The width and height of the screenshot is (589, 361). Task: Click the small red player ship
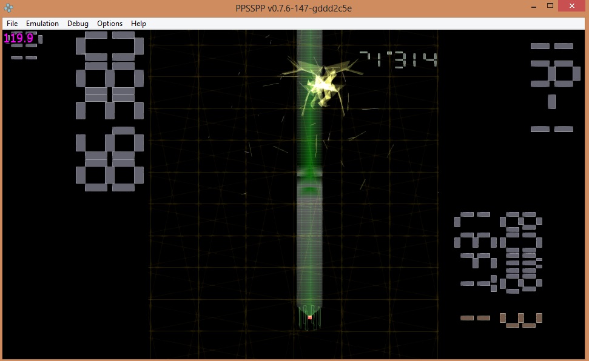pyautogui.click(x=309, y=317)
